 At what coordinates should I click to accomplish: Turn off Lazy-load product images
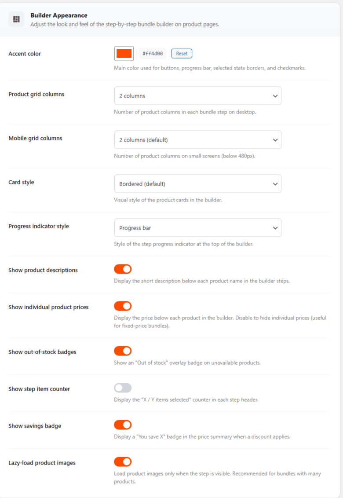point(123,462)
